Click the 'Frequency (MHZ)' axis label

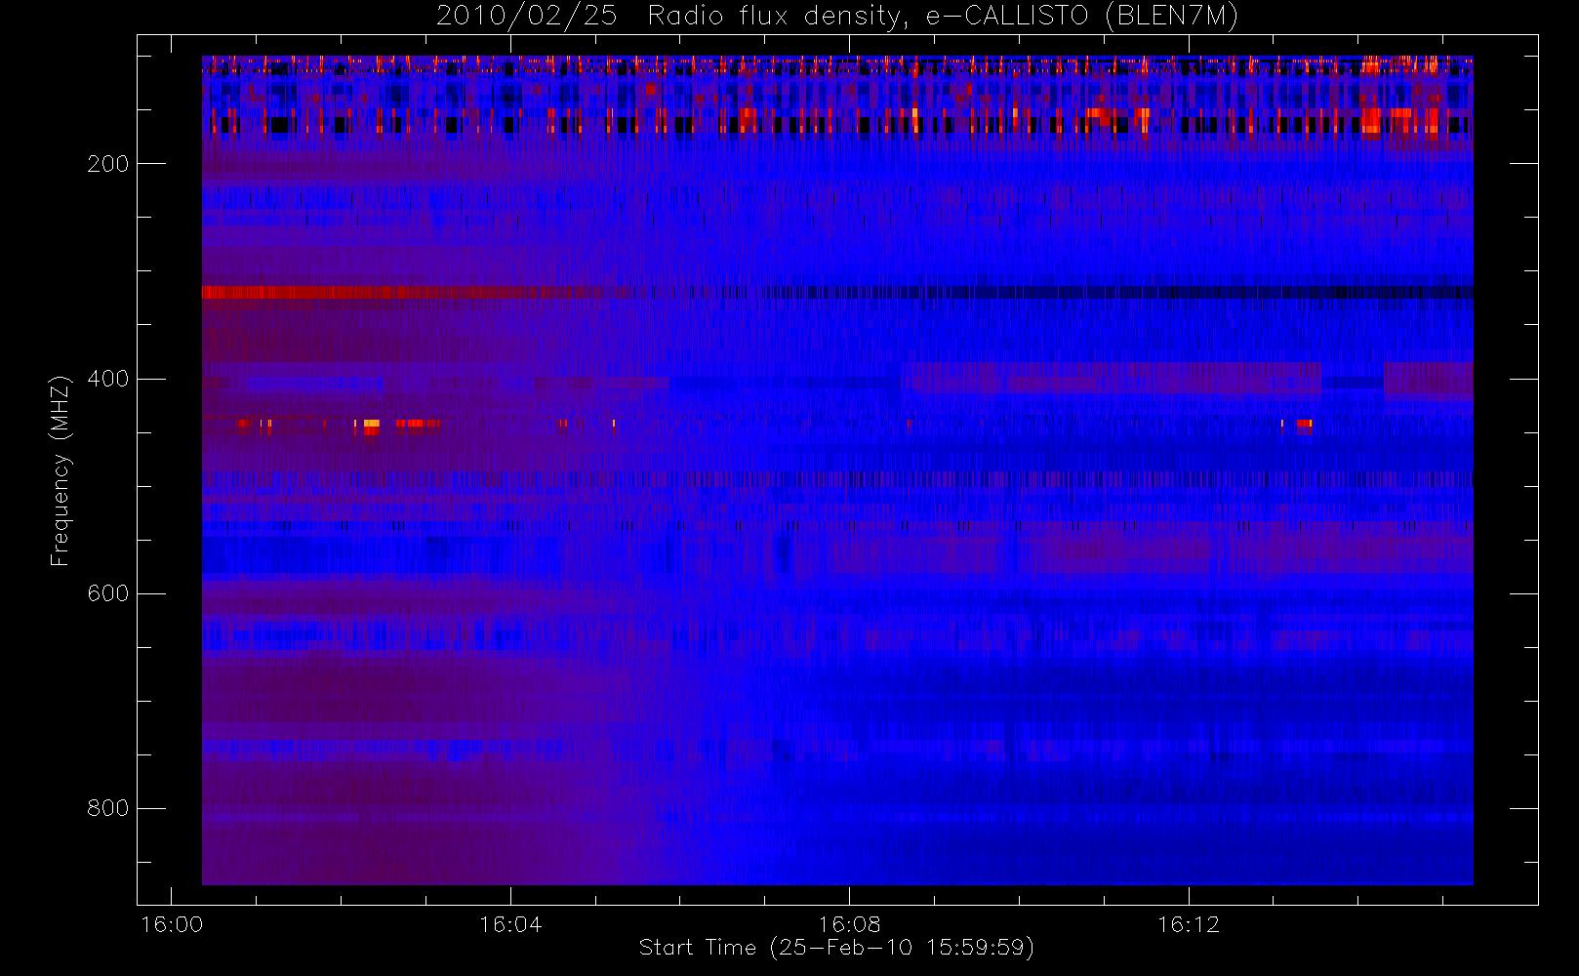pos(61,469)
